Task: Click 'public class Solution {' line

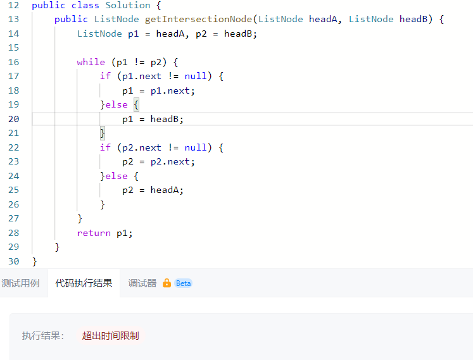Action: pyautogui.click(x=96, y=6)
